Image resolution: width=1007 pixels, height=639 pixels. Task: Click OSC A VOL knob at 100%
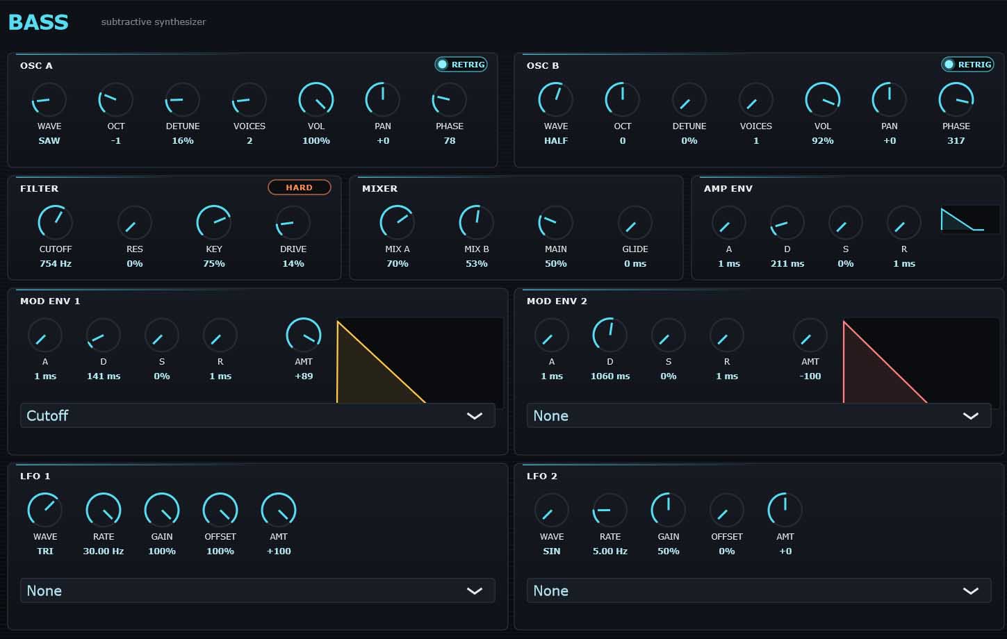pos(316,100)
